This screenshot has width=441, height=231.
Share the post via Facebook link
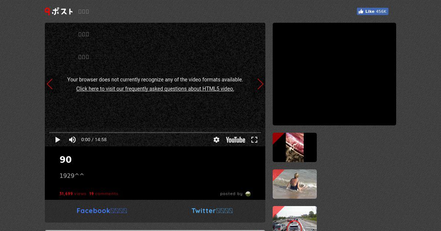click(x=102, y=210)
